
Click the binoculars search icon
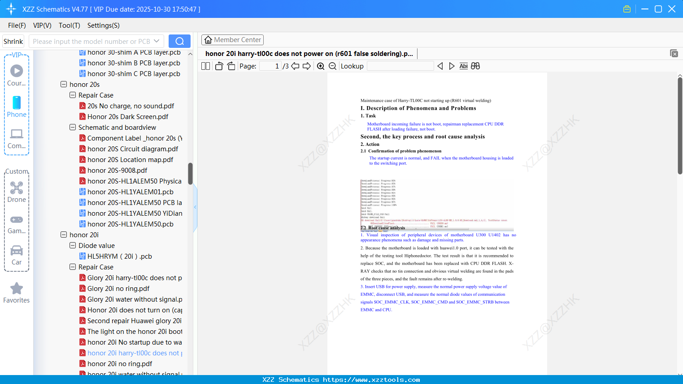click(475, 66)
